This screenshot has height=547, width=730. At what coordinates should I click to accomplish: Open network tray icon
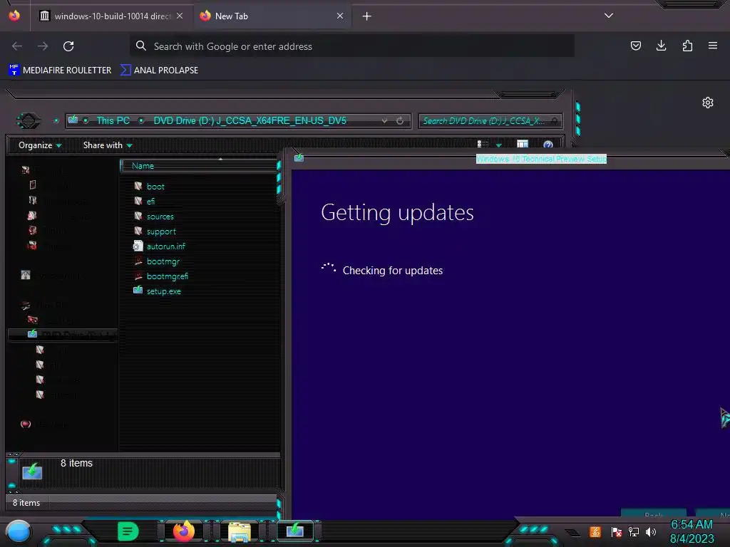[633, 531]
